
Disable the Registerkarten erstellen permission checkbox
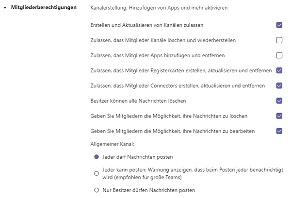(x=279, y=70)
